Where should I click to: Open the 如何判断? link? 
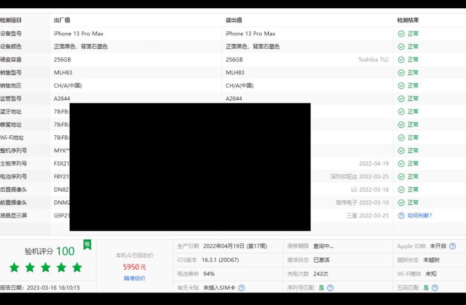click(419, 216)
